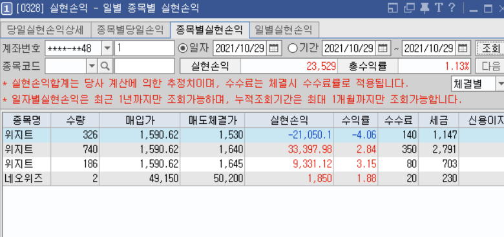Switch to 종목별실현손익 tab
This screenshot has width=504, height=237.
point(209,30)
